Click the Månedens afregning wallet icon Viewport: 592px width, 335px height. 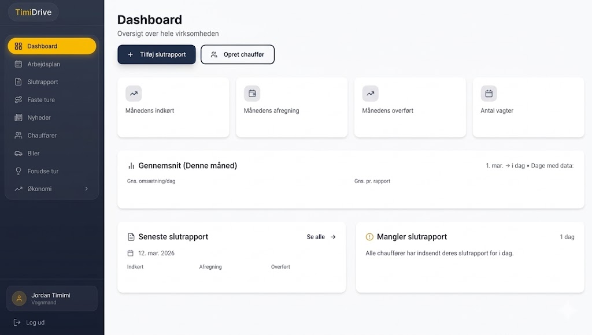point(252,94)
